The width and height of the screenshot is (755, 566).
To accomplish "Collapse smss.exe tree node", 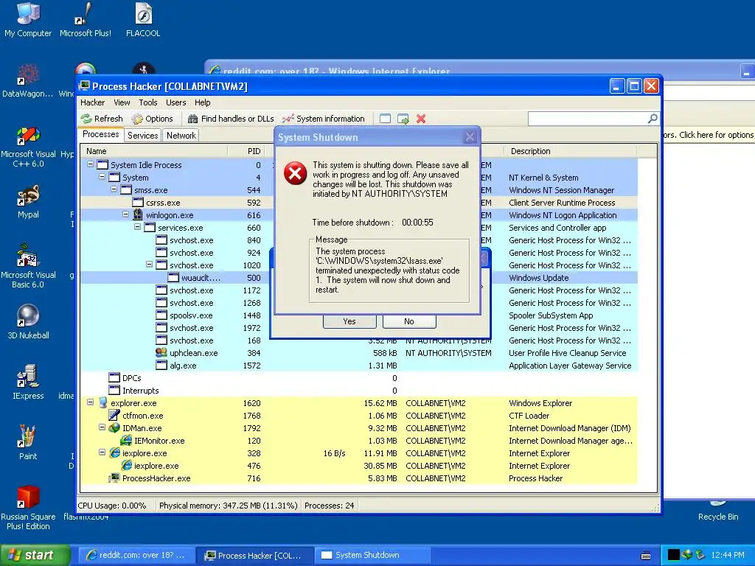I will 114,189.
